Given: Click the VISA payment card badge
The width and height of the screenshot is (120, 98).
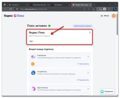Looking at the screenshot, I should 31,41.
